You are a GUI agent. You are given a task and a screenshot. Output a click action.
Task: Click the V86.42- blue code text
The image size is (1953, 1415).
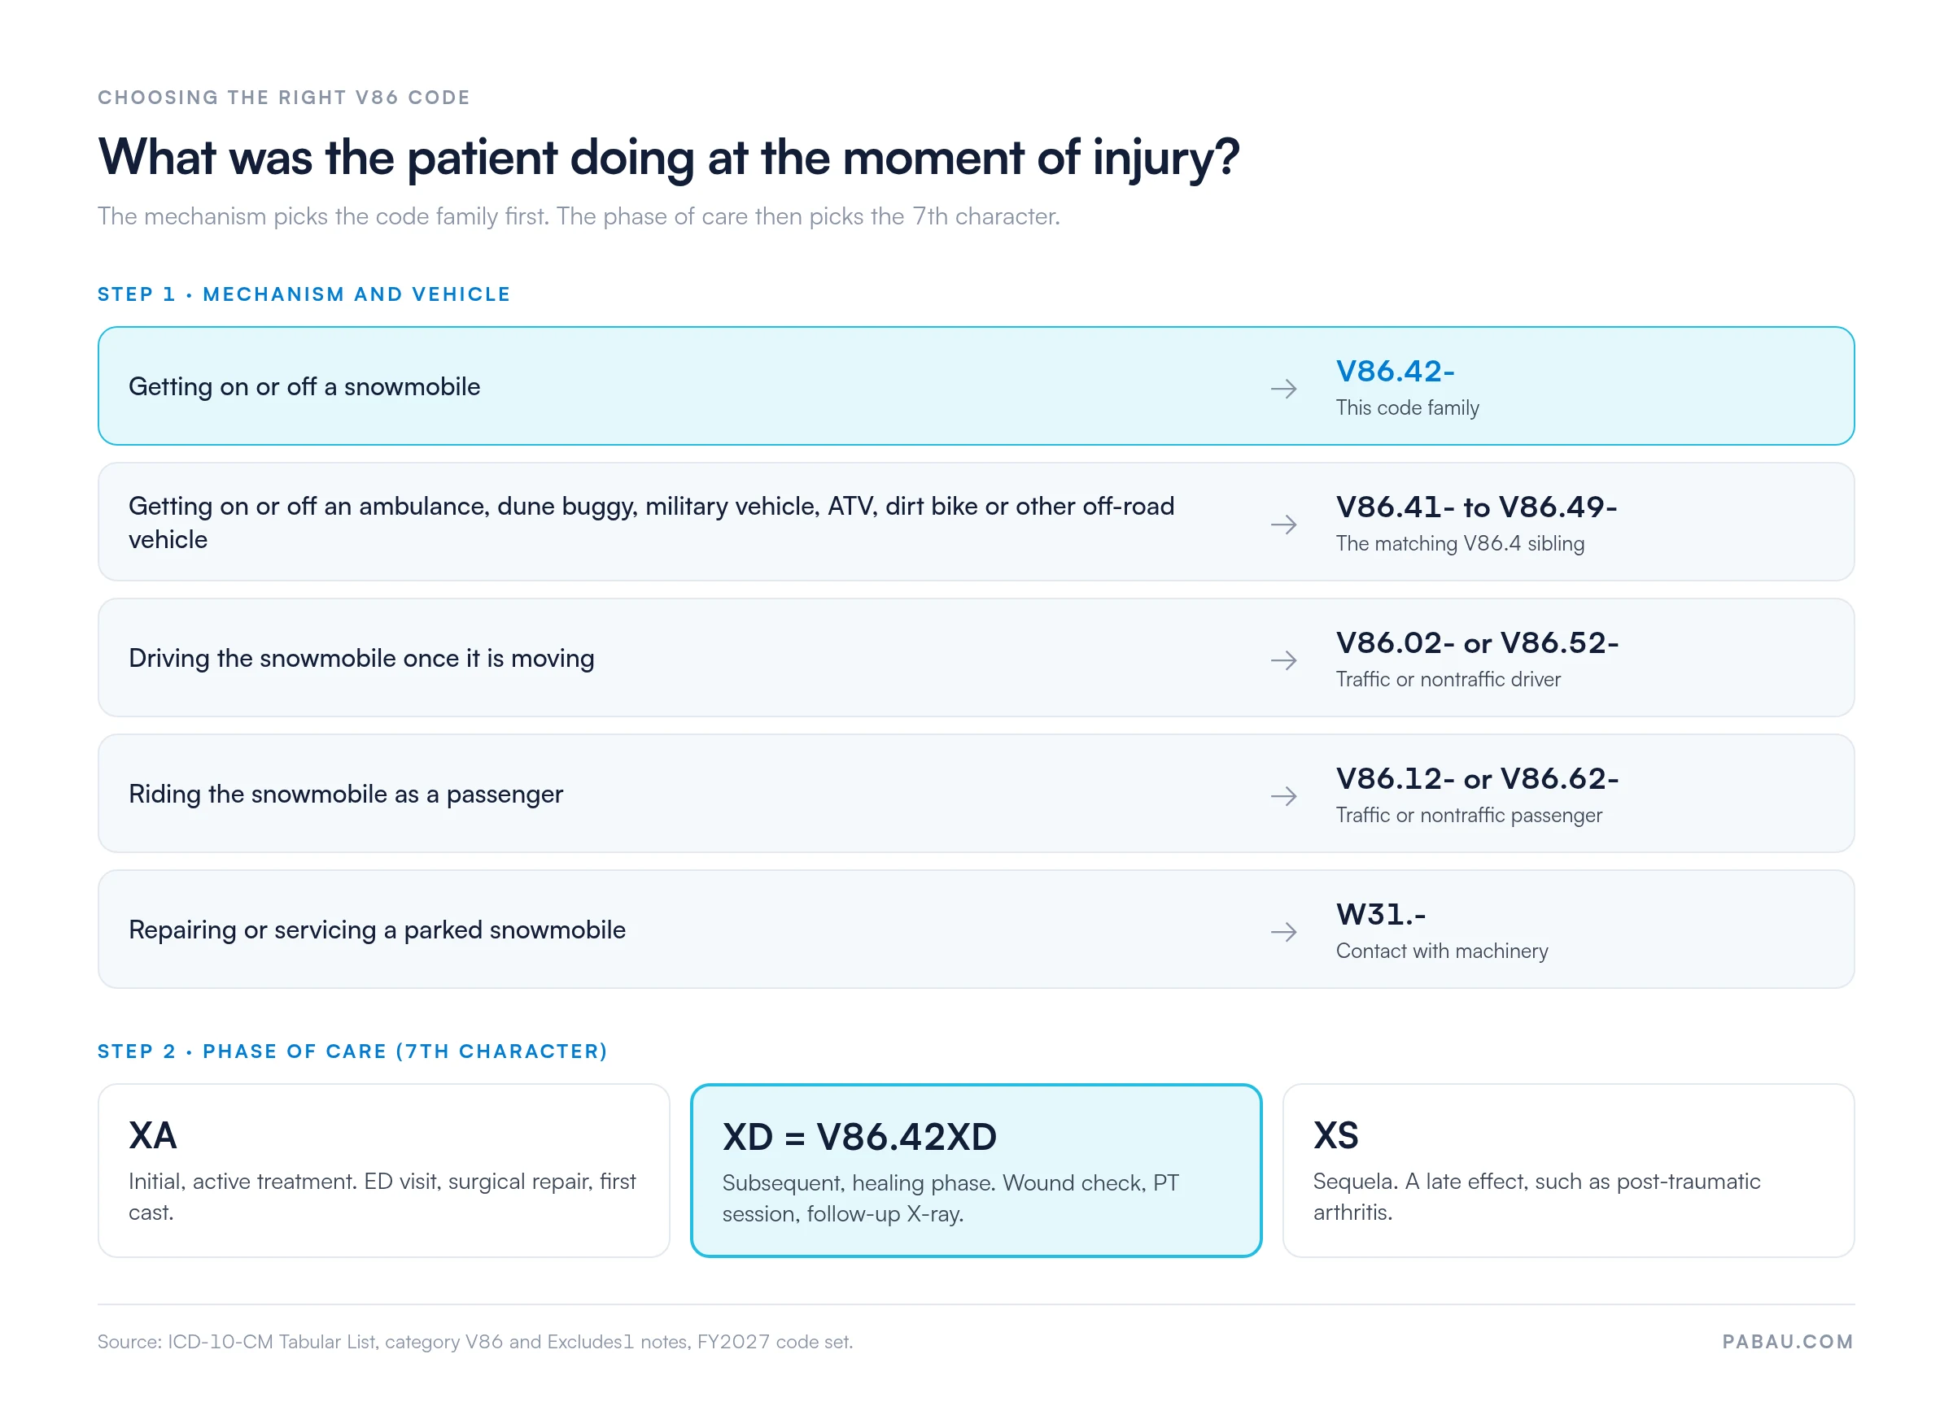pyautogui.click(x=1395, y=371)
